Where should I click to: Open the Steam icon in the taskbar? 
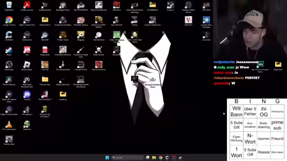pyautogui.click(x=180, y=157)
